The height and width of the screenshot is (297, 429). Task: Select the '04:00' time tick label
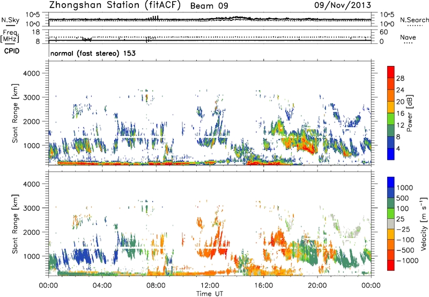(x=102, y=286)
